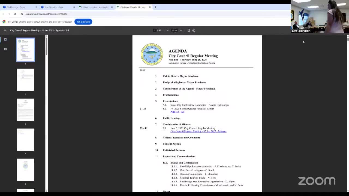Screen dimensions: 349x196
Task: Select page 1 thumbnail
Action: pyautogui.click(x=26, y=50)
